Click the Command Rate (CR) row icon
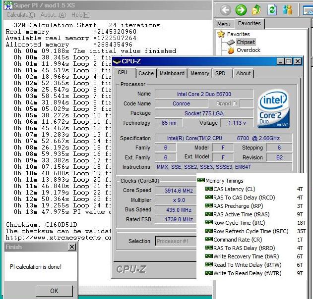 pos(209,239)
